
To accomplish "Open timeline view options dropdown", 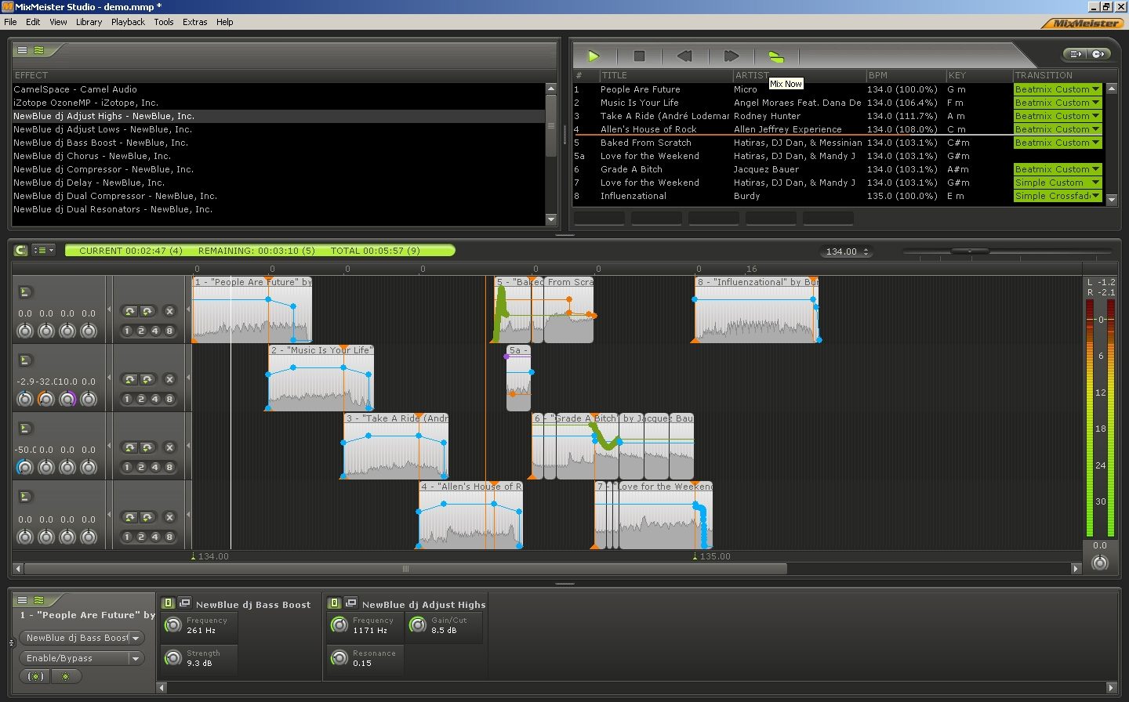I will pos(44,250).
